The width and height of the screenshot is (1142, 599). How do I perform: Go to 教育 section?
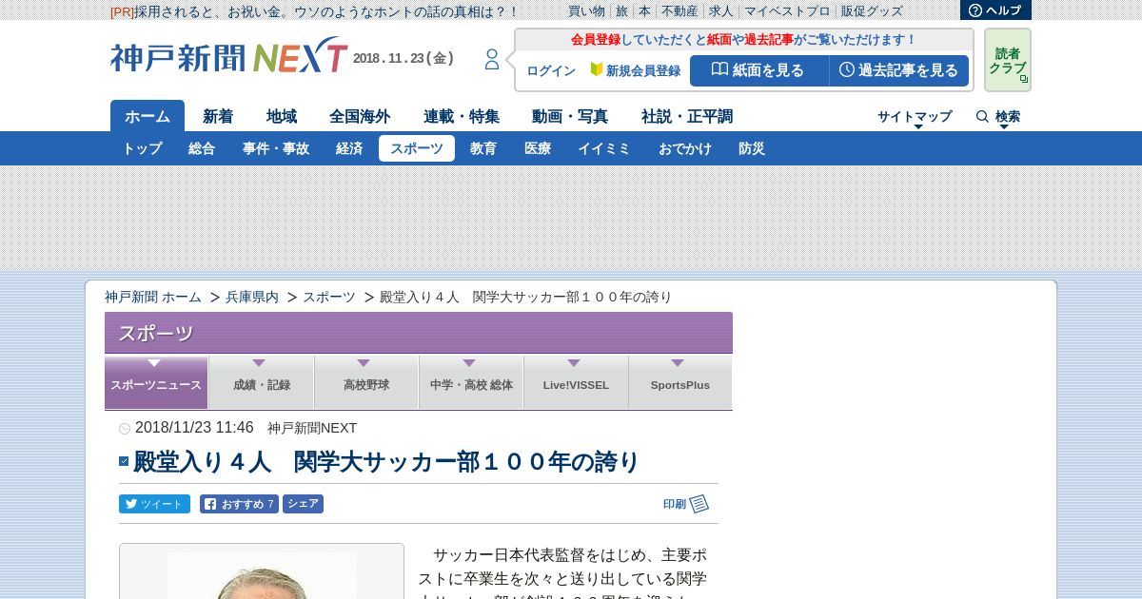coord(483,148)
